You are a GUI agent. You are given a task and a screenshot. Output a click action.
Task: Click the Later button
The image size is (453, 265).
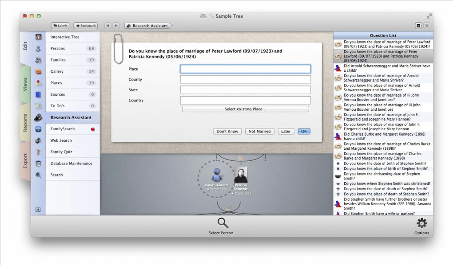pos(286,131)
